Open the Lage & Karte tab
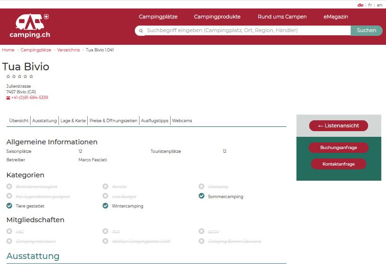The height and width of the screenshot is (267, 386). pyautogui.click(x=73, y=121)
